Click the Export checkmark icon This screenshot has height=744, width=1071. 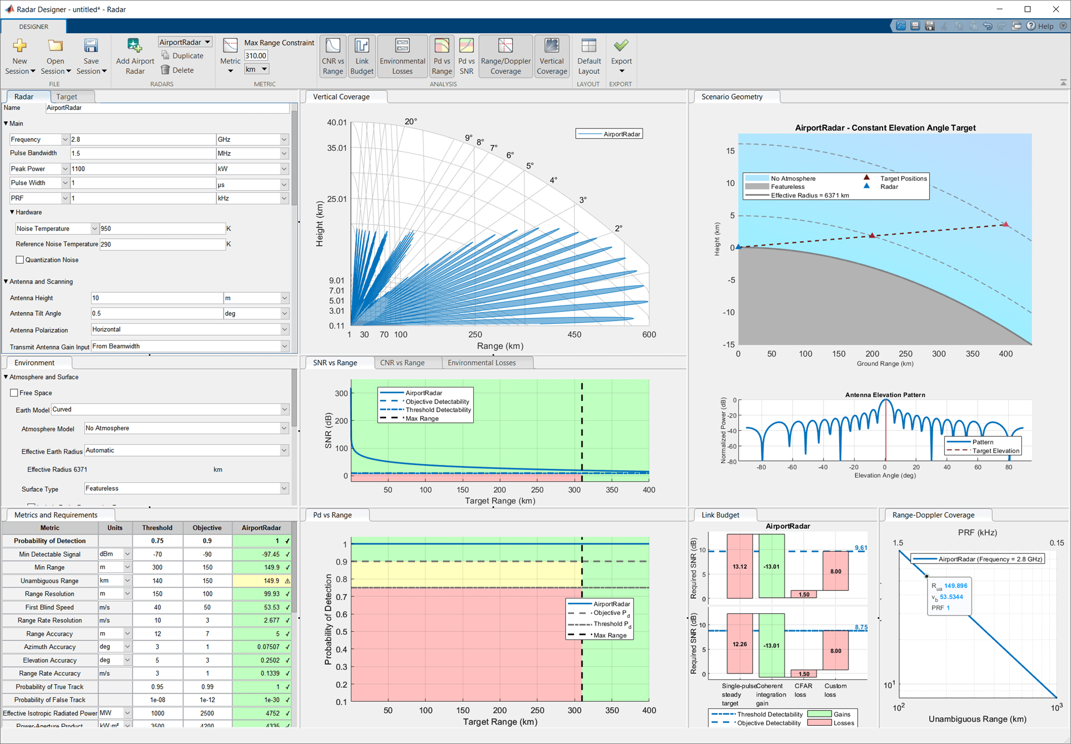point(621,45)
